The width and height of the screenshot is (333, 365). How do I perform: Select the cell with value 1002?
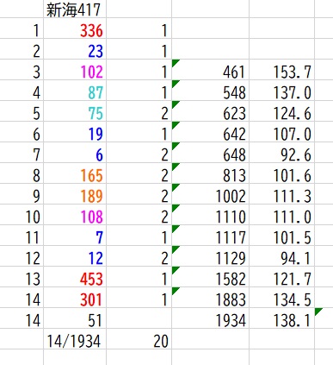pyautogui.click(x=211, y=196)
